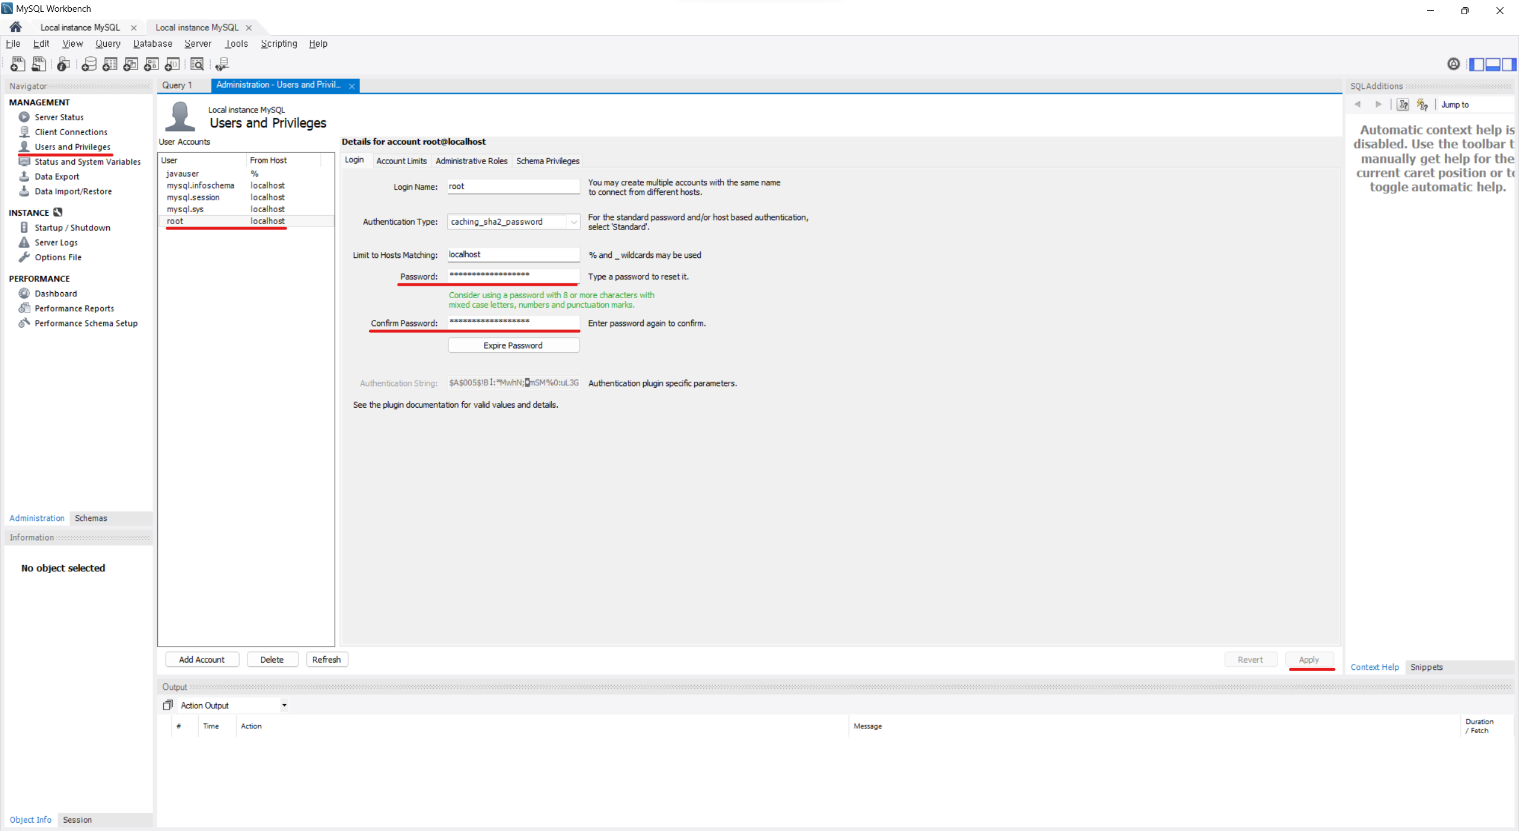Expand the Schemas panel tab
The image size is (1519, 831).
point(91,518)
